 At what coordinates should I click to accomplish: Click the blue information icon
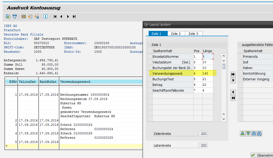click(45, 16)
